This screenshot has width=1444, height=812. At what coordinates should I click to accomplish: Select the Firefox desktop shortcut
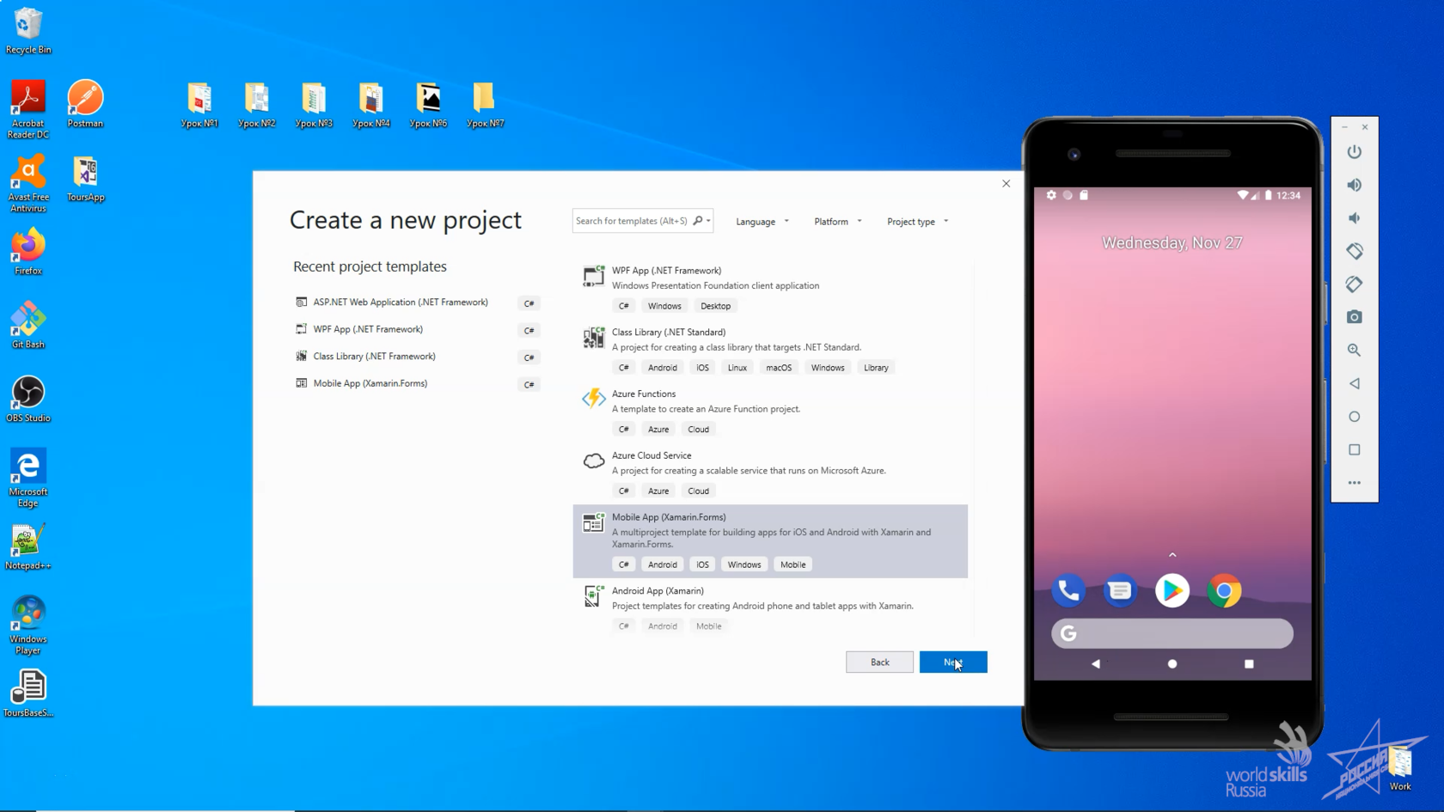tap(28, 251)
